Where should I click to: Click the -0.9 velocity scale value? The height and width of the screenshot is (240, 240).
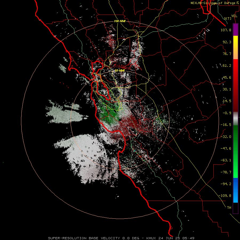227,113
